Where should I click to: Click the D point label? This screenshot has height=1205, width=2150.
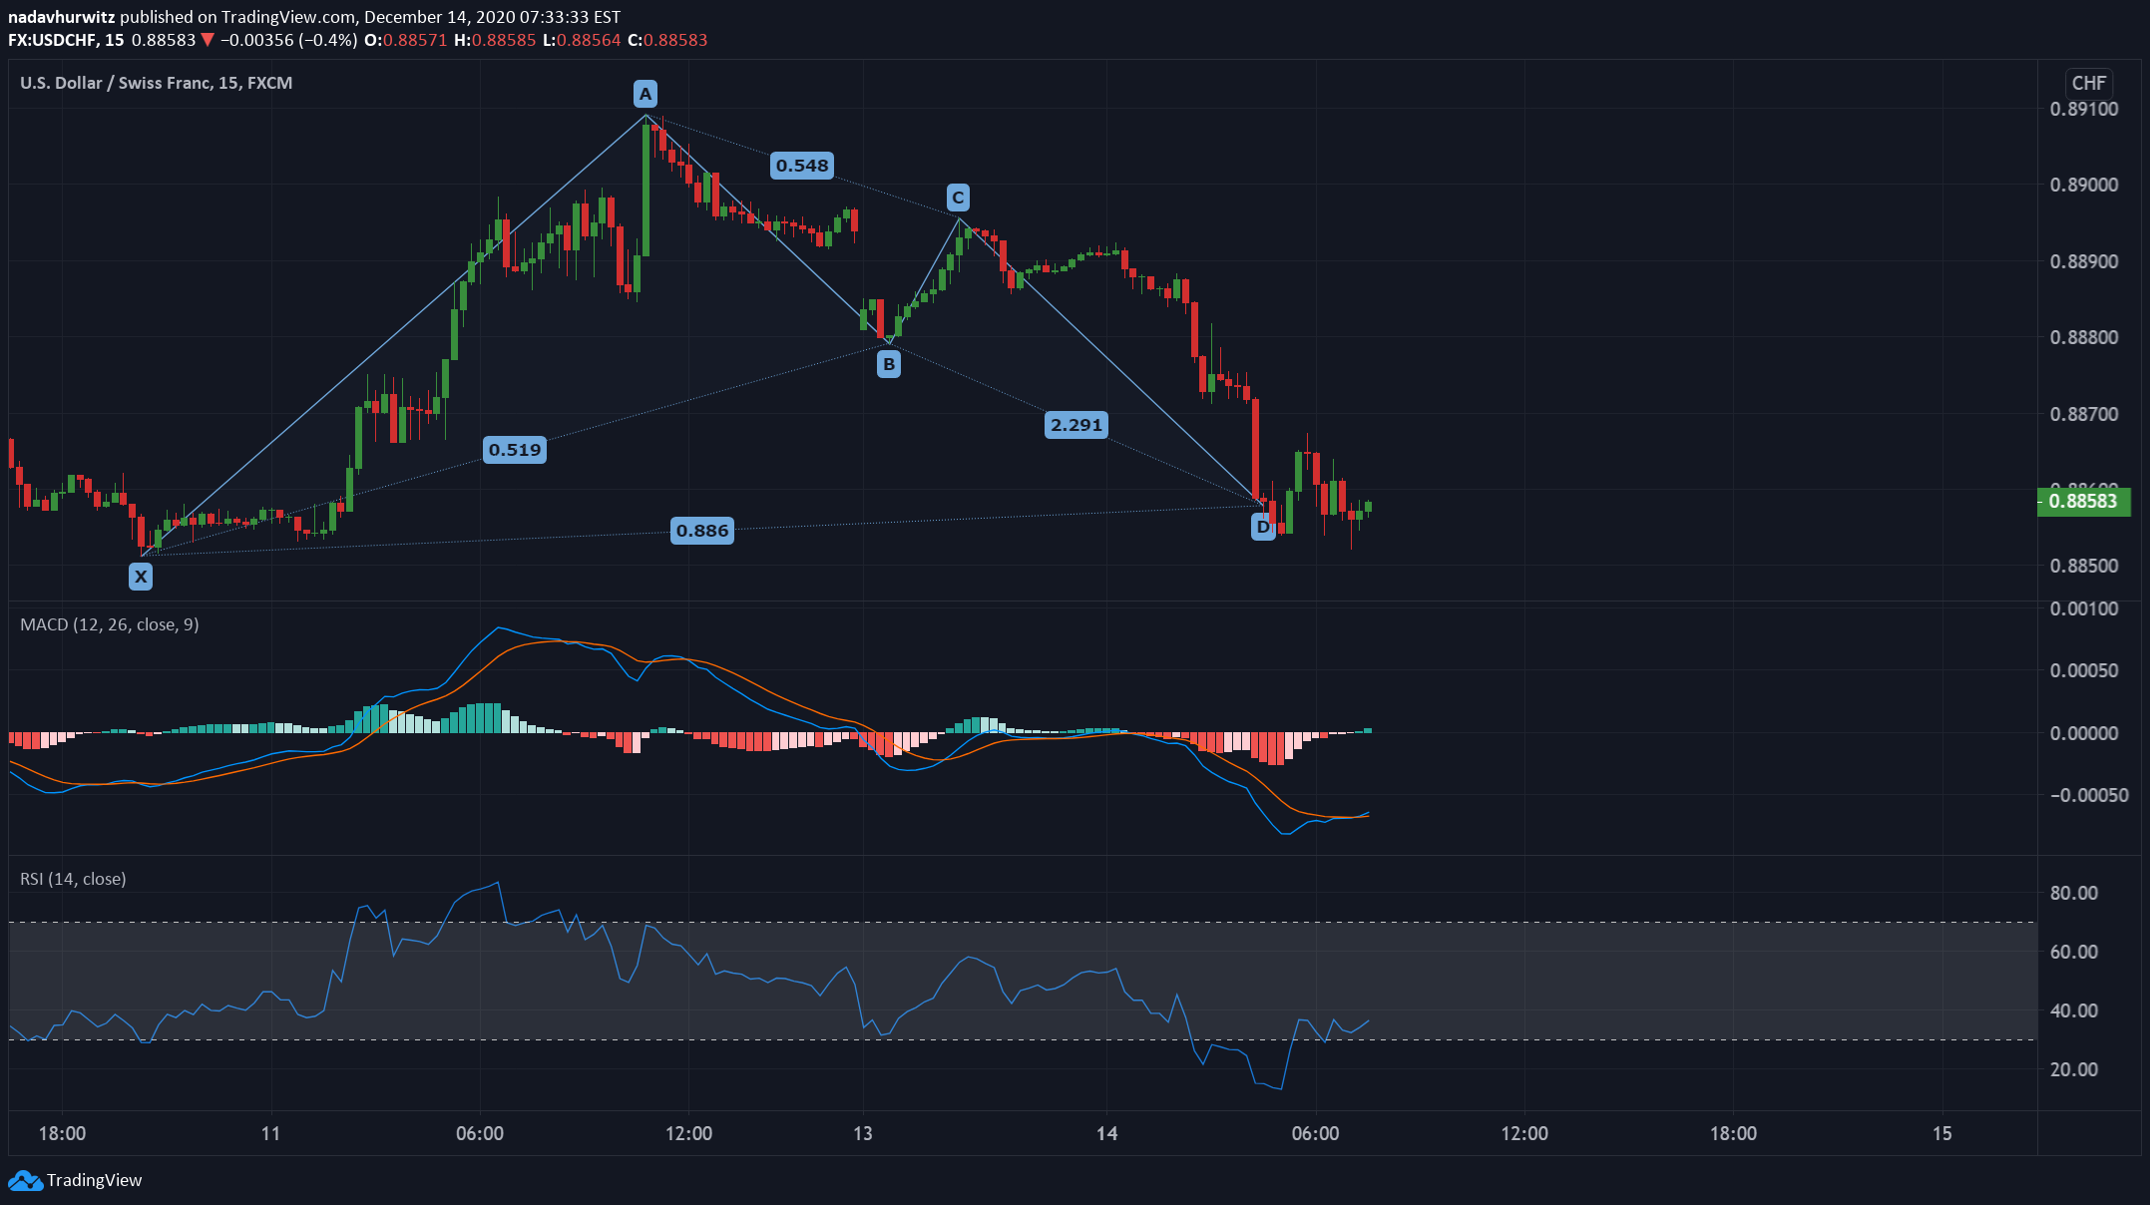1263,527
